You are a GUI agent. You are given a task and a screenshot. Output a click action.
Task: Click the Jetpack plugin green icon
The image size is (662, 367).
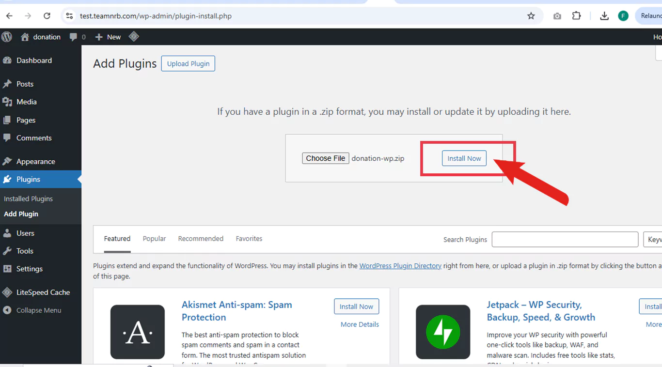tap(443, 332)
